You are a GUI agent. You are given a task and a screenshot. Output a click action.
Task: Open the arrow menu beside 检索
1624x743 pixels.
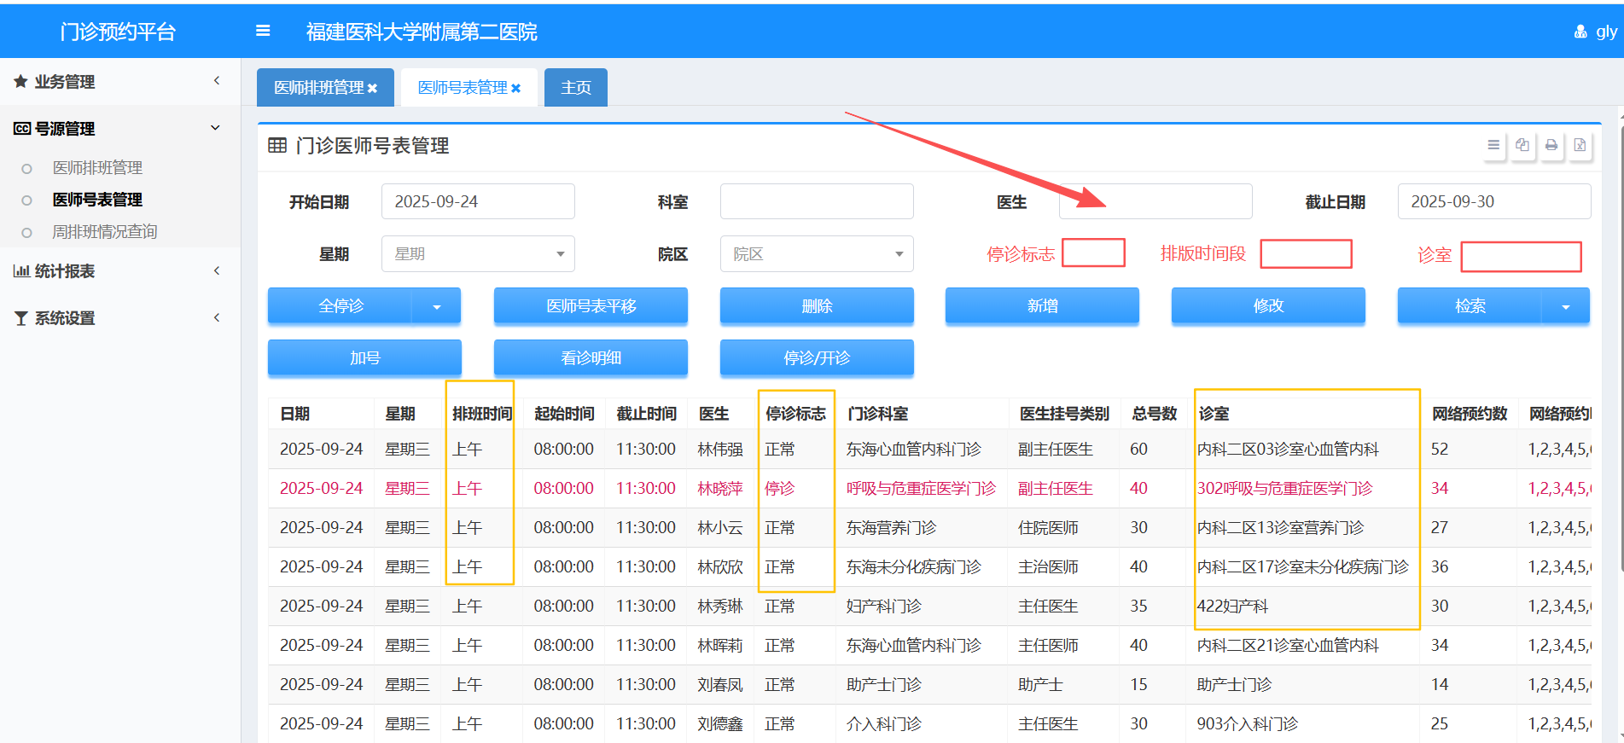click(x=1566, y=306)
